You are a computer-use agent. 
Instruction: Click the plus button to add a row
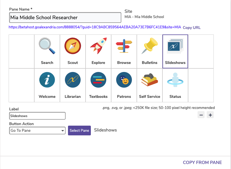point(210,115)
